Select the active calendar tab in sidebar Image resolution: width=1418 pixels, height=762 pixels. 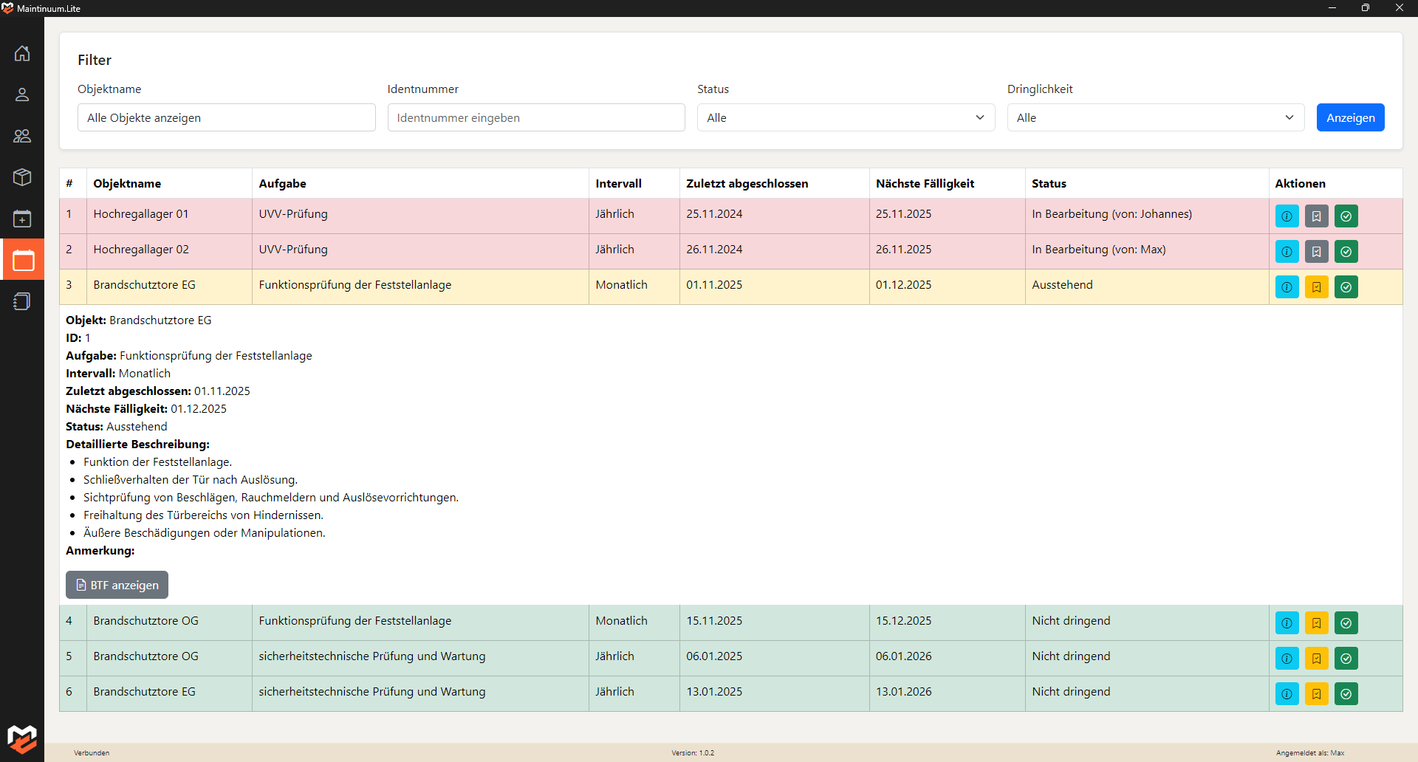[22, 260]
